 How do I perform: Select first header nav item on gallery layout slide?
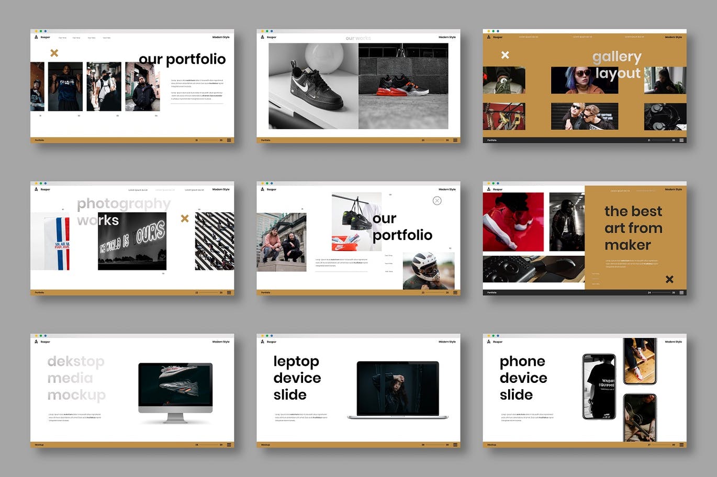coord(528,37)
